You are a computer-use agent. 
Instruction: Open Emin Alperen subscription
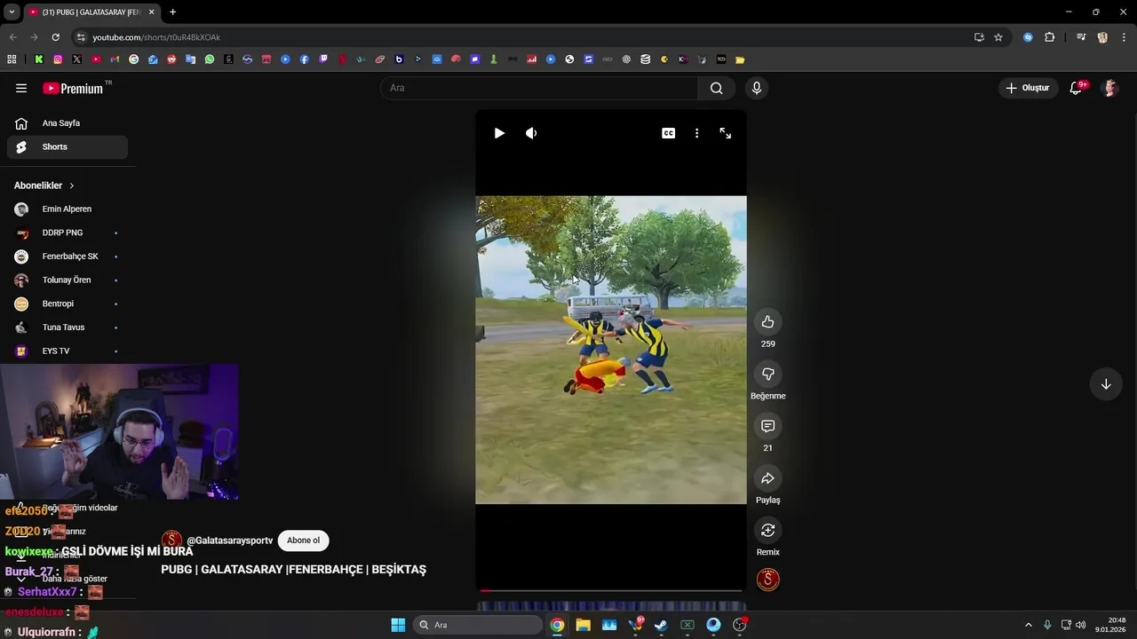[x=68, y=209]
